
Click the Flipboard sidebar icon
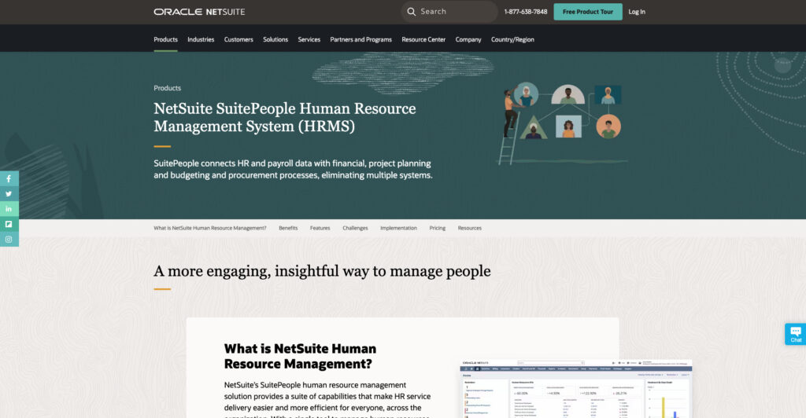click(x=9, y=224)
